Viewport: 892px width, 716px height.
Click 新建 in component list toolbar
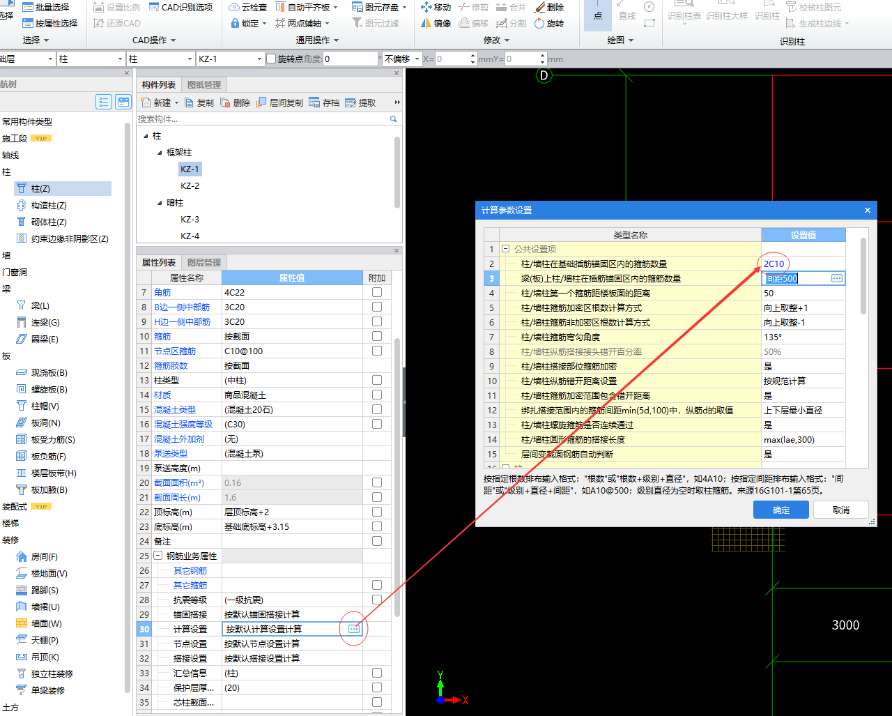[160, 102]
